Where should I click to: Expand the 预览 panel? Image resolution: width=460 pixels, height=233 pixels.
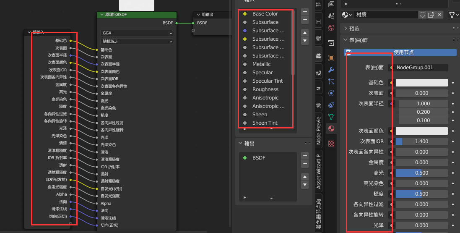click(x=346, y=29)
